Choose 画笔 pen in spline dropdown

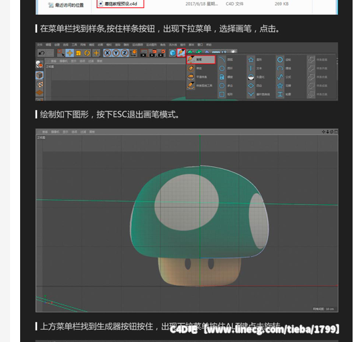[201, 60]
